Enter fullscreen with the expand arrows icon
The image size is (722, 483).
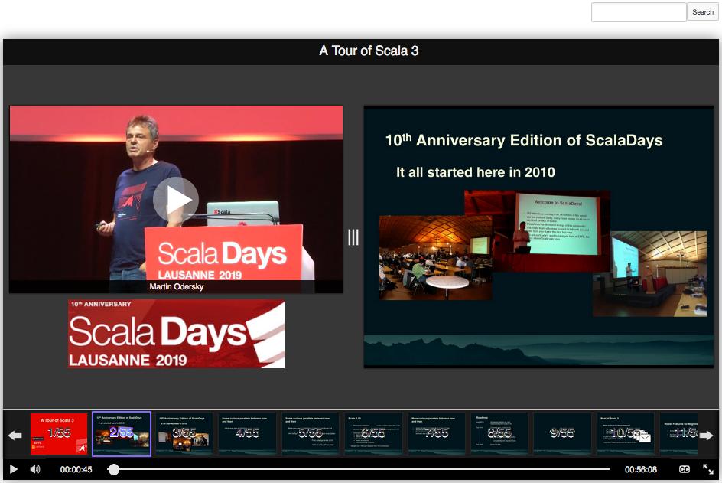(x=707, y=469)
